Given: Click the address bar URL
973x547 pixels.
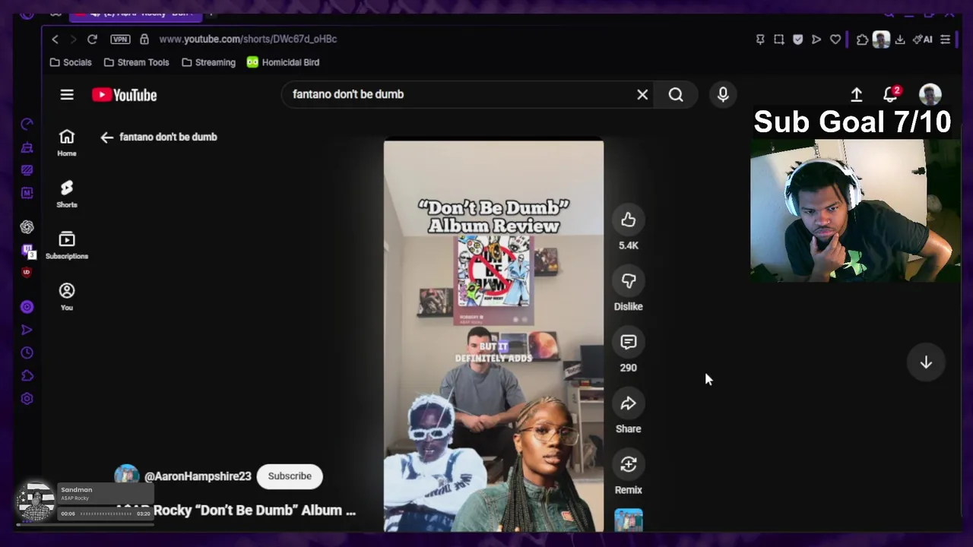Looking at the screenshot, I should coord(248,39).
